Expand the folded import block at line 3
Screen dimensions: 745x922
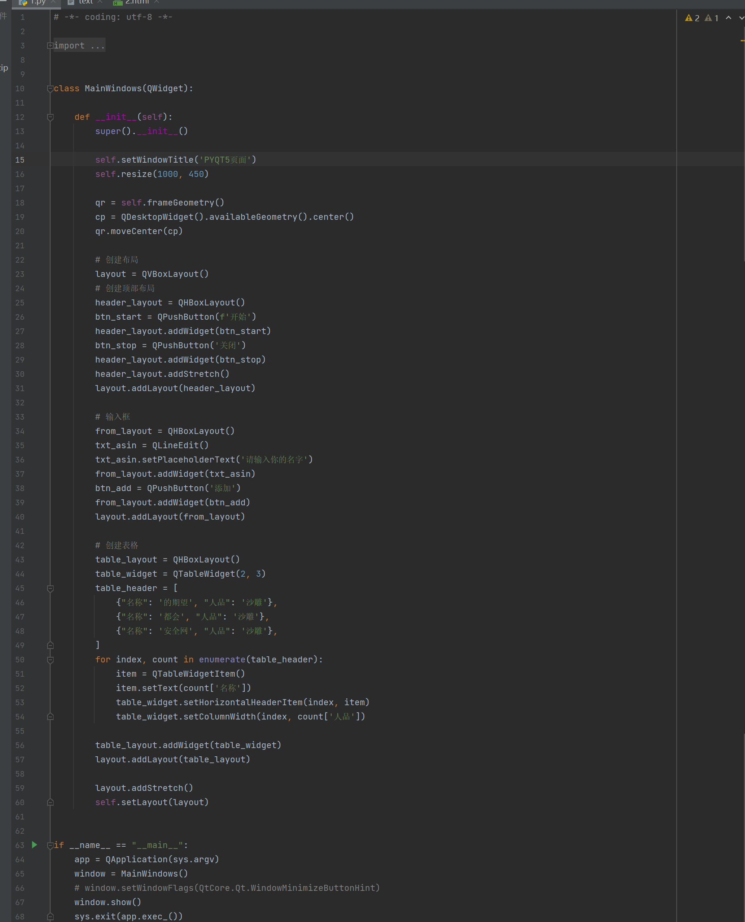coord(50,45)
